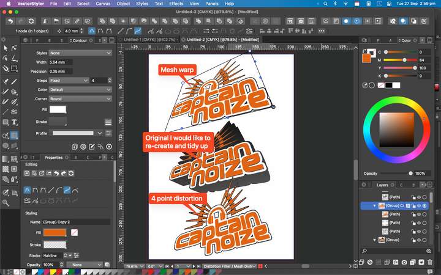This screenshot has width=441, height=275.
Task: Click the orange Fill swatch in Properties
Action: pyautogui.click(x=55, y=233)
